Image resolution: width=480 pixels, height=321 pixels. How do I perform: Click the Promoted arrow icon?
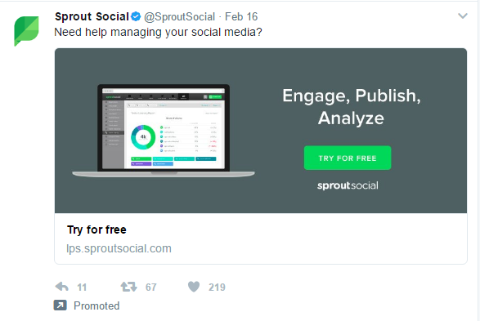tap(61, 305)
